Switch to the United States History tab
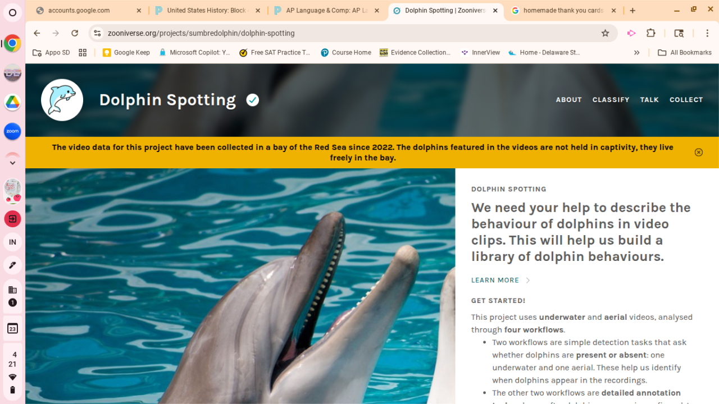The image size is (719, 404). coord(207,11)
